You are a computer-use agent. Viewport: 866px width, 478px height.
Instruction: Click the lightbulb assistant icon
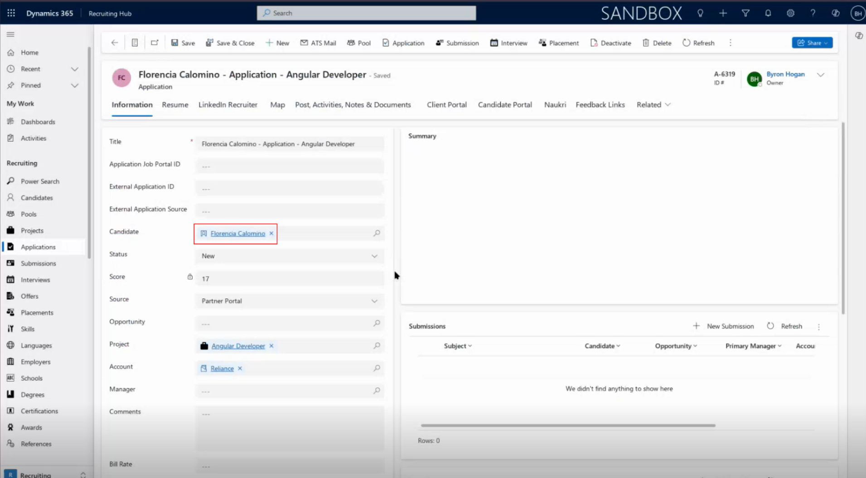[x=700, y=13]
